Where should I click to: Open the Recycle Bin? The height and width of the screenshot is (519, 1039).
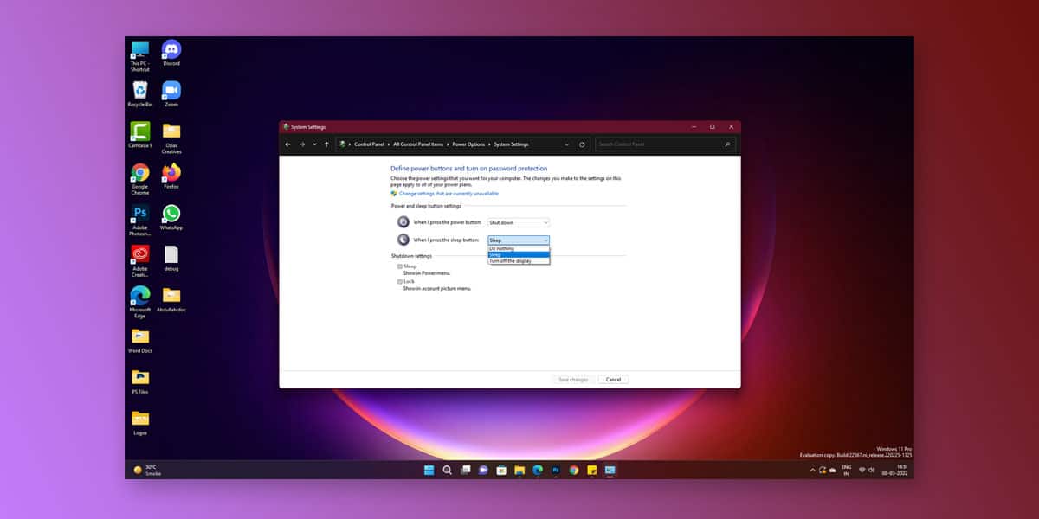tap(139, 93)
